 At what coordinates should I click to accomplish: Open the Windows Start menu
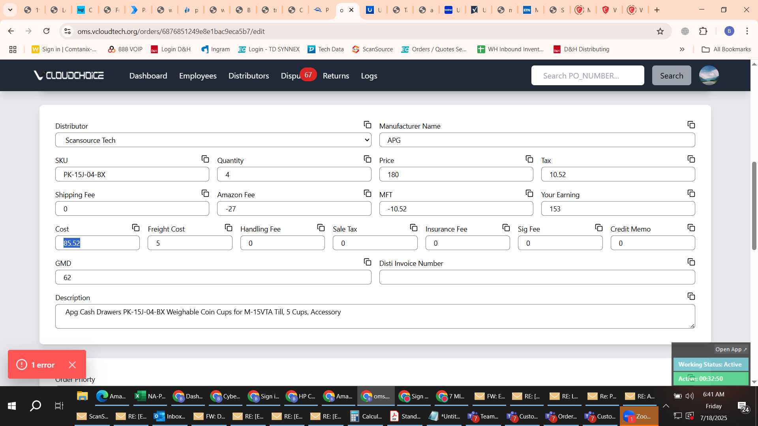[x=12, y=405]
